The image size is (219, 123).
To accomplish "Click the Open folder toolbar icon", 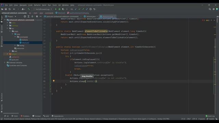I will click(x=2, y=9).
